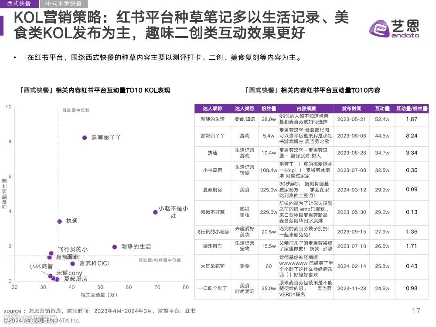Image resolution: width=436 pixels, height=327 pixels.
Task: Click the 蒙娜丽丫丫 scatter data point
Action: coord(85,138)
